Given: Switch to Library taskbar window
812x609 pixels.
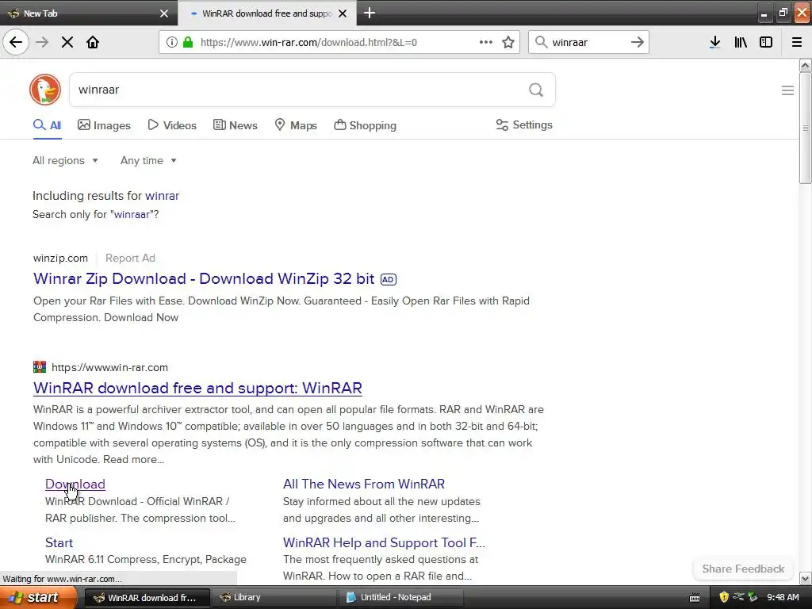Looking at the screenshot, I should coord(274,598).
